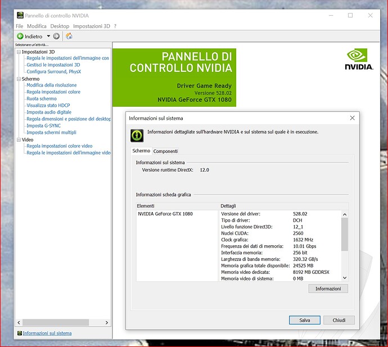Click the task pane scroll left arrow
This screenshot has height=347, width=388.
(19, 322)
